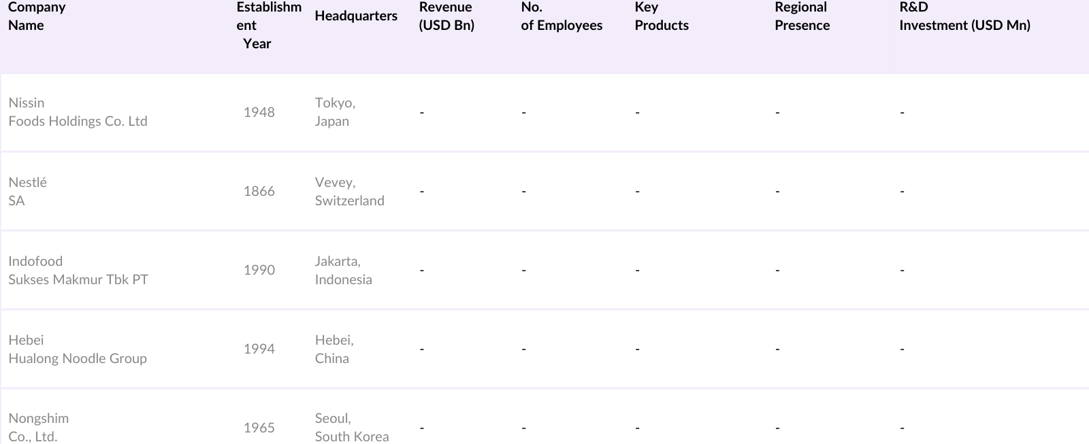The height and width of the screenshot is (444, 1089).
Task: Click the Seoul, South Korea cell
Action: pyautogui.click(x=351, y=427)
